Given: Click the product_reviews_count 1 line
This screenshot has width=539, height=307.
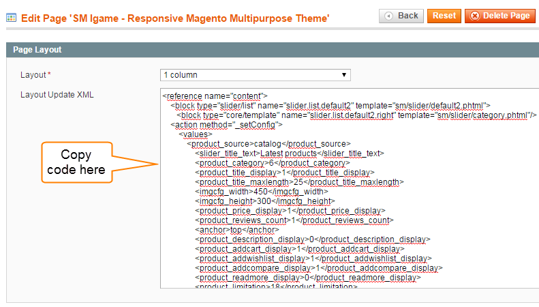Looking at the screenshot, I should (x=294, y=220).
